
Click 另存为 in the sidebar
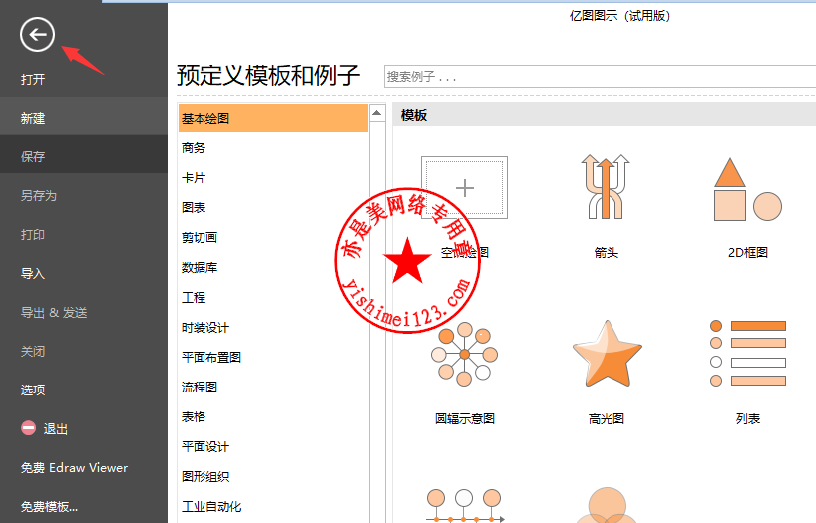(39, 196)
